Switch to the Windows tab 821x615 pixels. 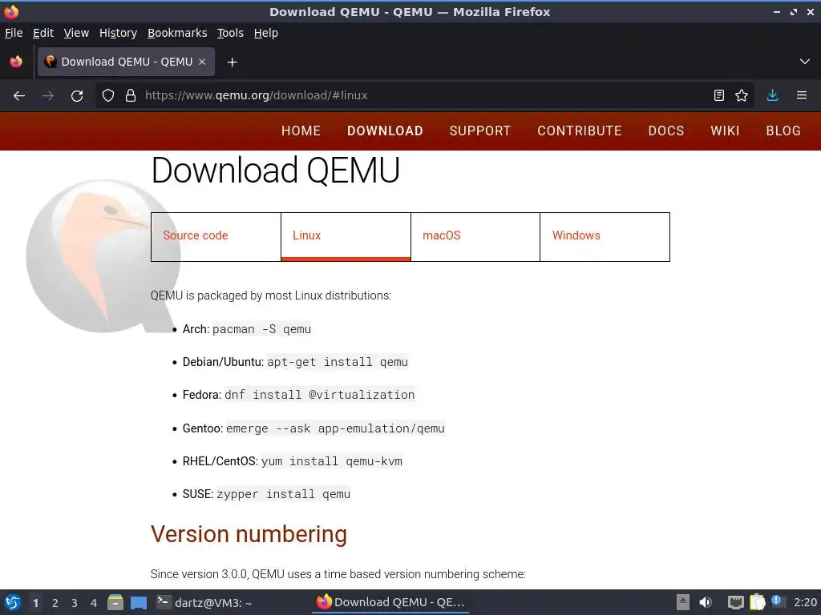(605, 236)
